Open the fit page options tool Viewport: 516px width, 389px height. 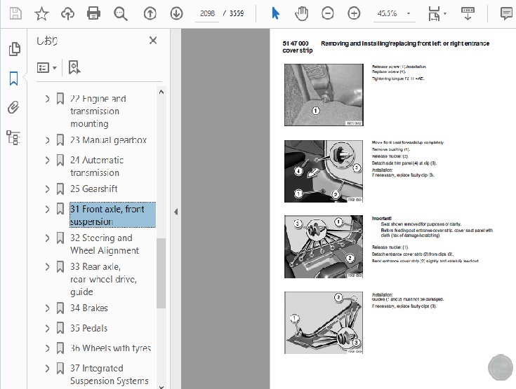click(x=437, y=14)
